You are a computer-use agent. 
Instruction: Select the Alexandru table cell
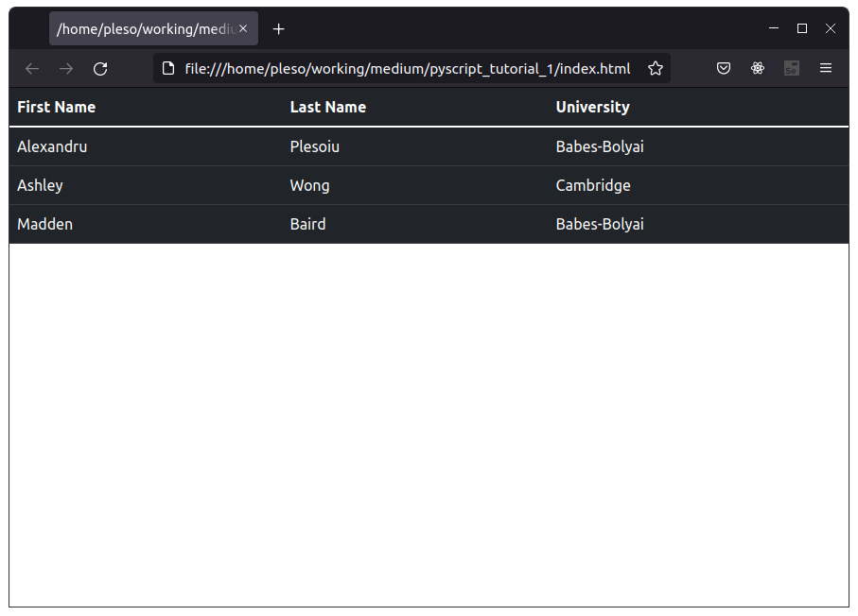[52, 146]
